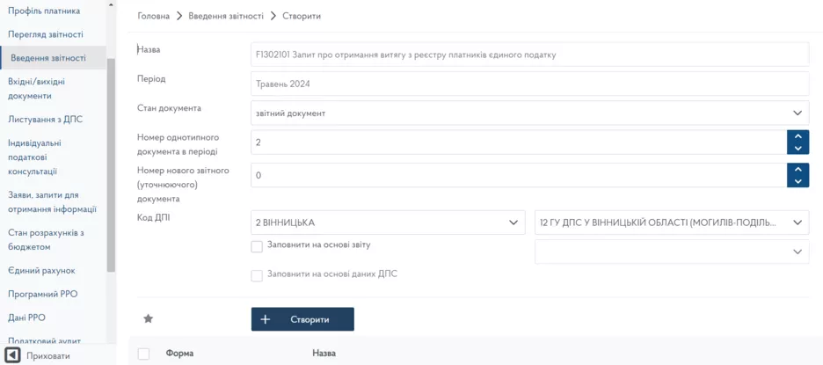Select all rows checkbox in table header
This screenshot has width=823, height=365.
pos(144,354)
